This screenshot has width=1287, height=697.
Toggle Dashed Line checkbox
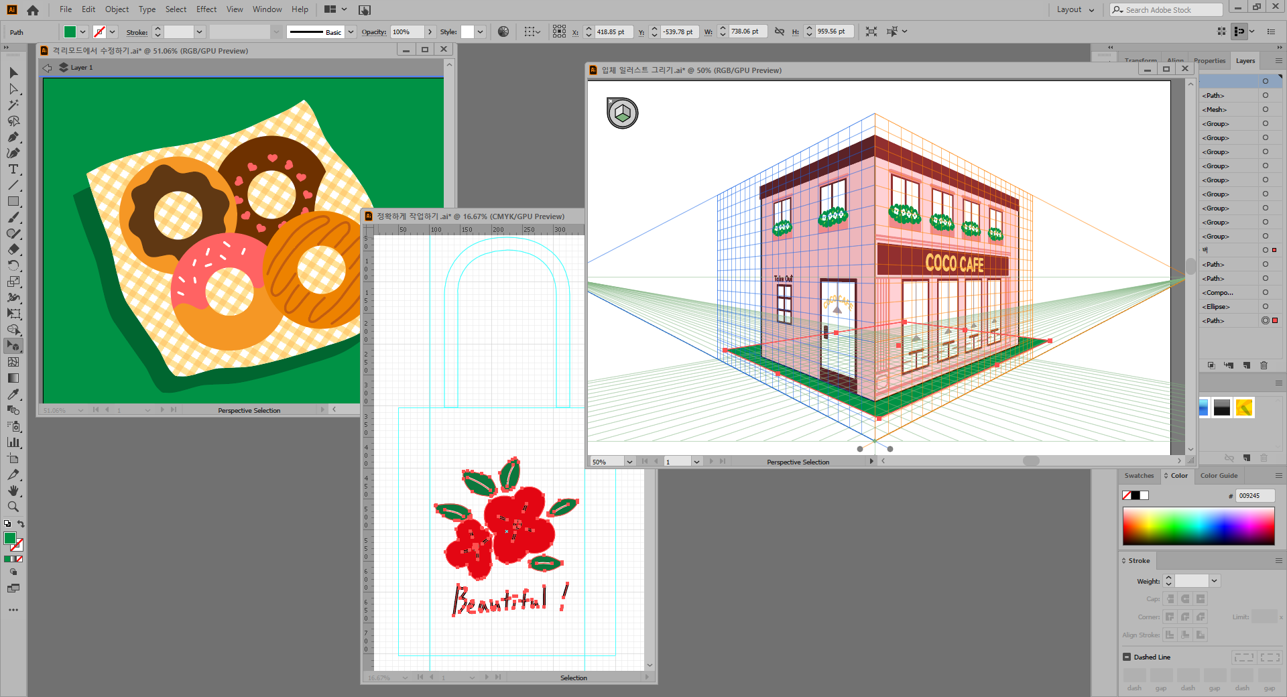pos(1127,657)
